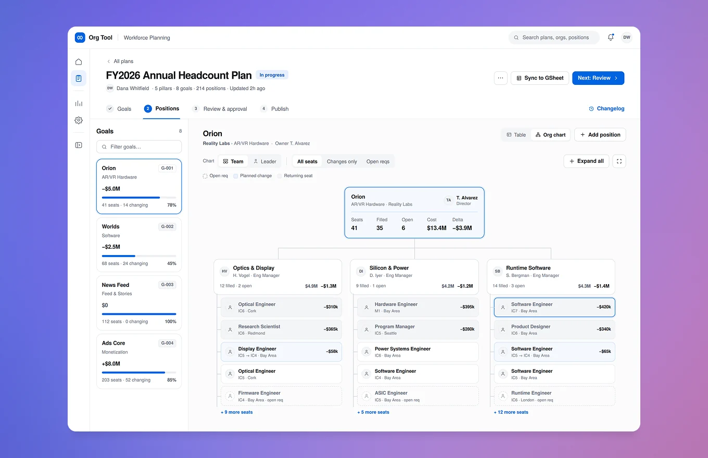Click person icon on ASIC Engineer open req
The height and width of the screenshot is (458, 708).
coord(366,396)
